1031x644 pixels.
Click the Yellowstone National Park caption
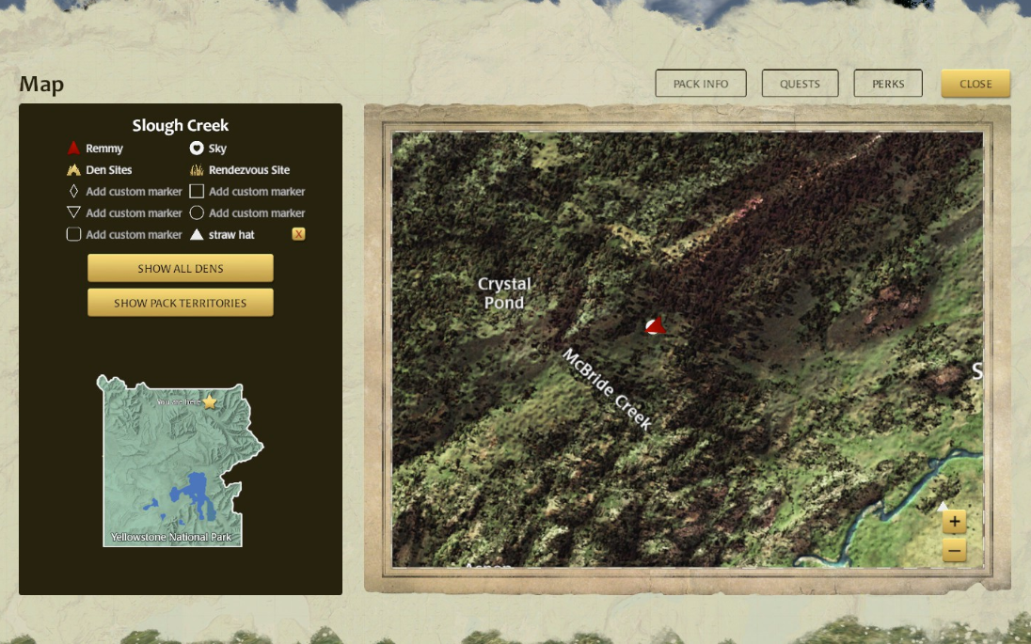pyautogui.click(x=171, y=537)
